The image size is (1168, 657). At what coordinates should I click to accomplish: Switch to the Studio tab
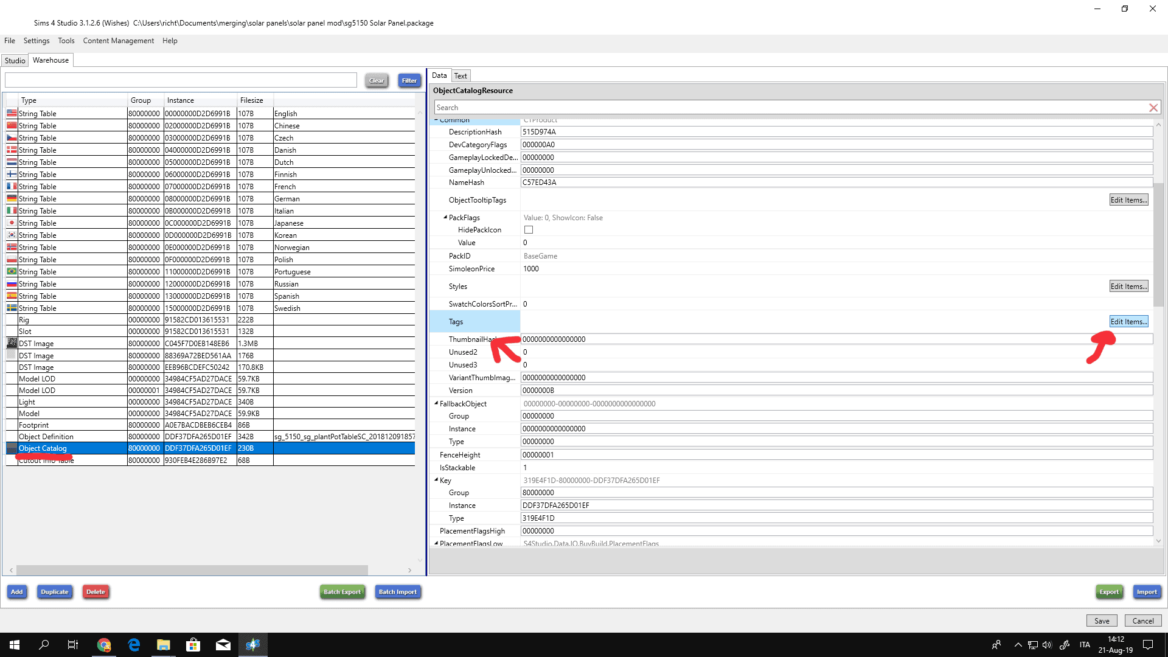click(x=15, y=60)
